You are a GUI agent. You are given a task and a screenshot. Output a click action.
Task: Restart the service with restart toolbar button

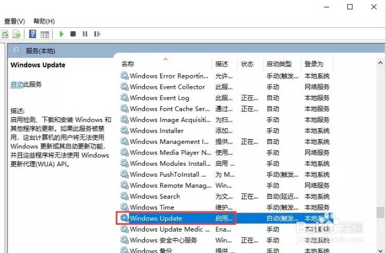(97, 34)
